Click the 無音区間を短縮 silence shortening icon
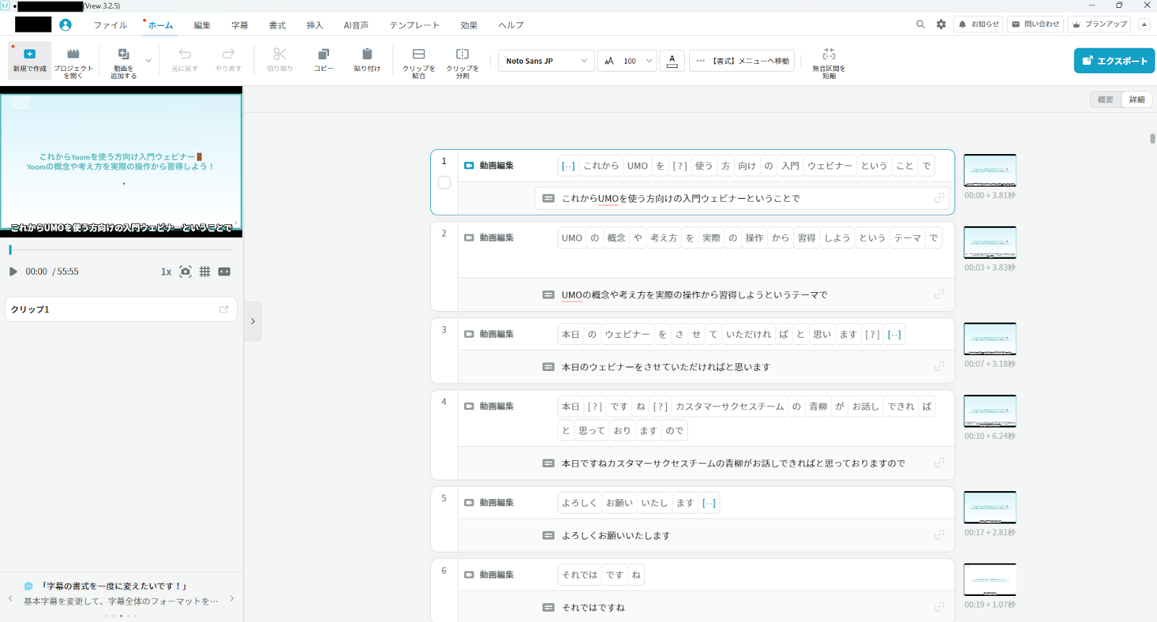 pyautogui.click(x=829, y=55)
